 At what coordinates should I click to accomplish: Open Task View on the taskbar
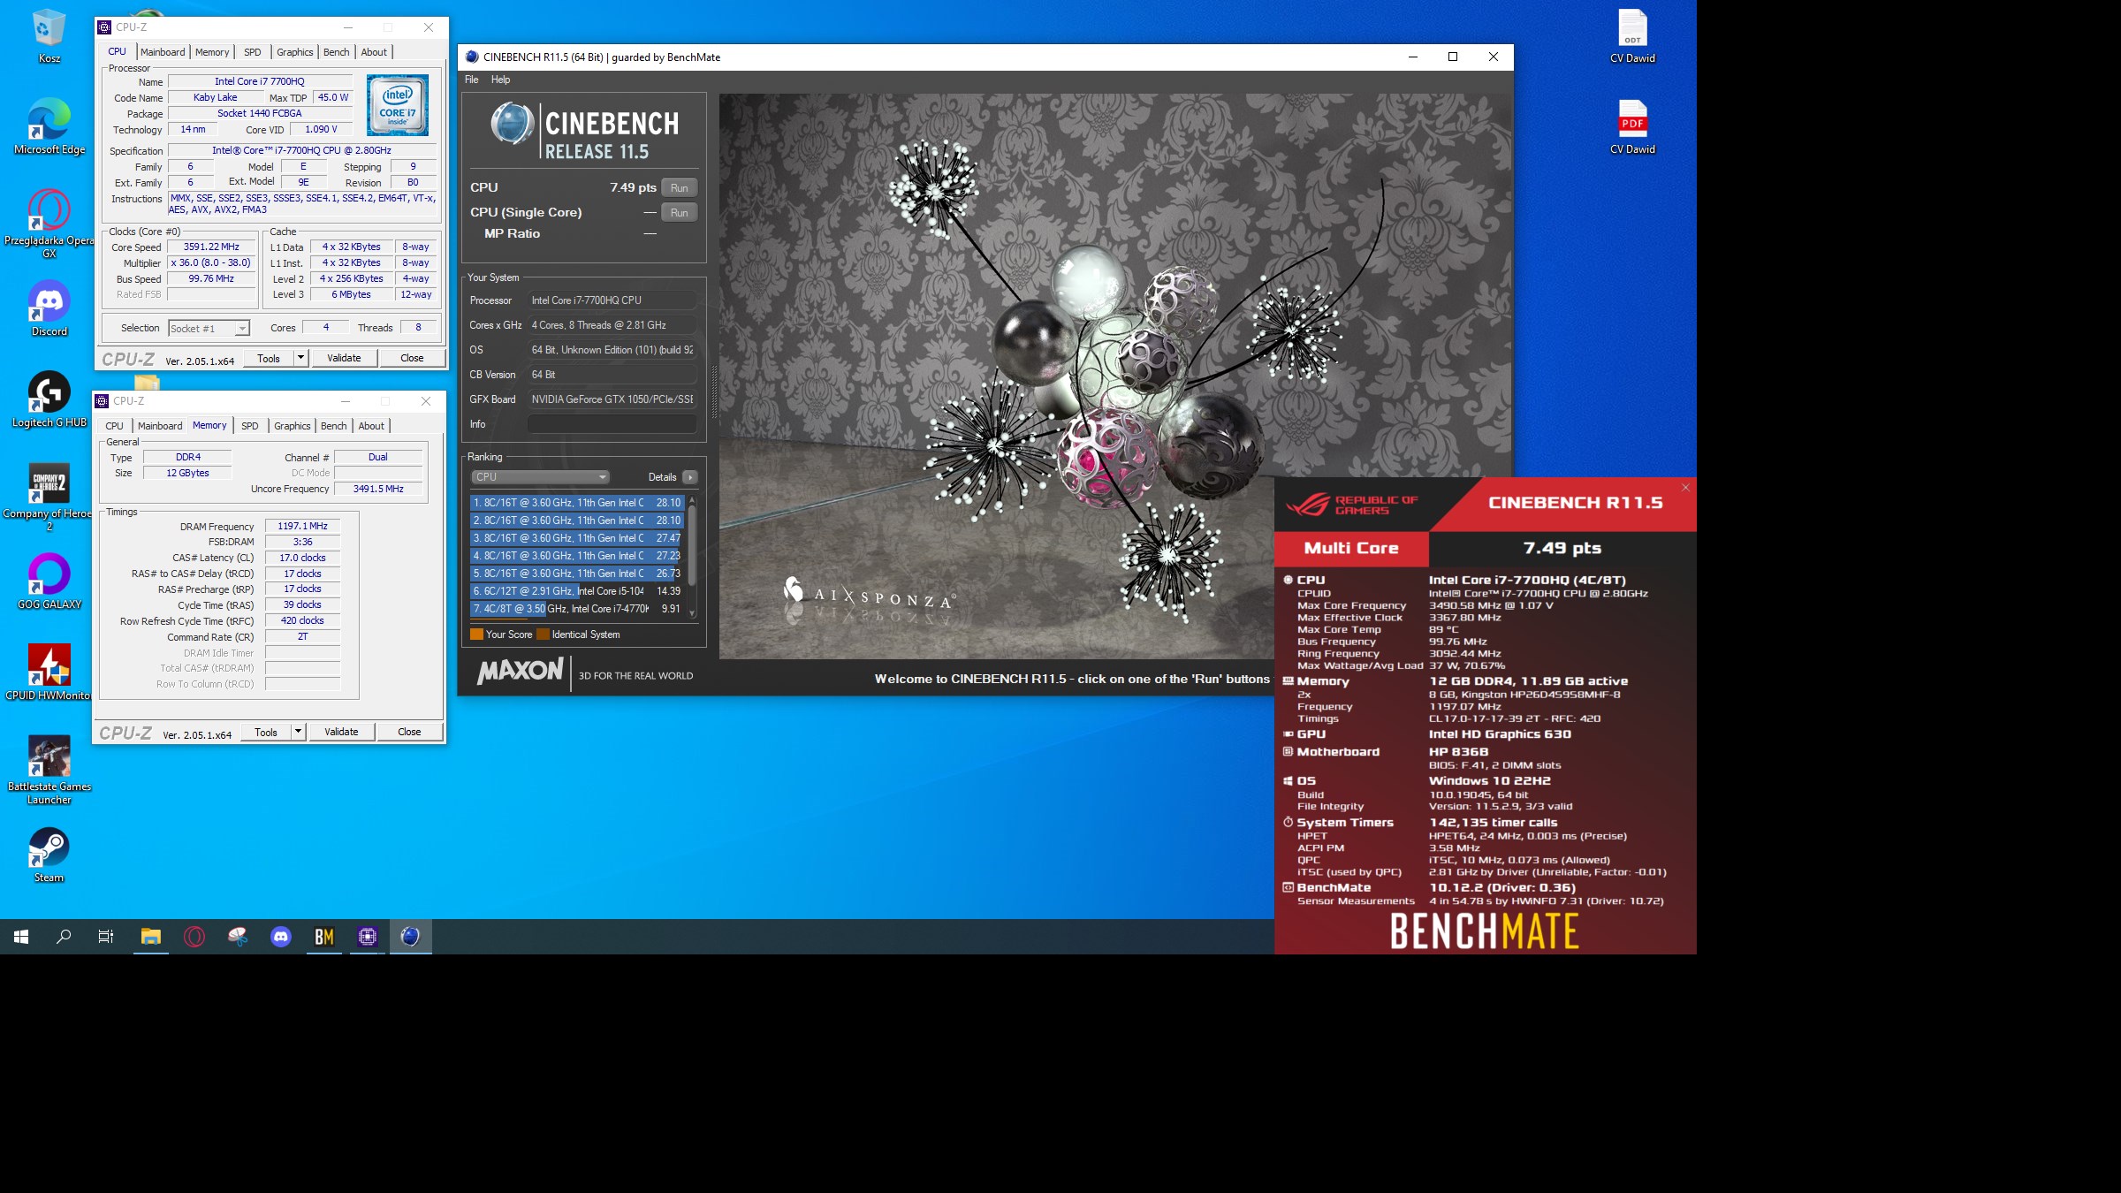[x=106, y=937]
